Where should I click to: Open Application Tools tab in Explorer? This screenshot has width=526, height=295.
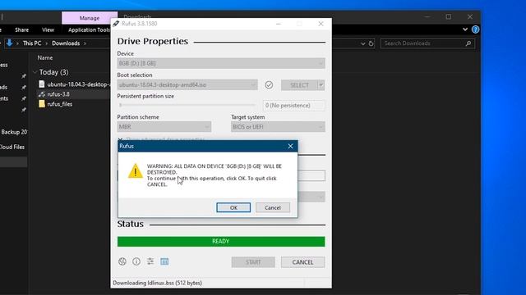coord(89,29)
